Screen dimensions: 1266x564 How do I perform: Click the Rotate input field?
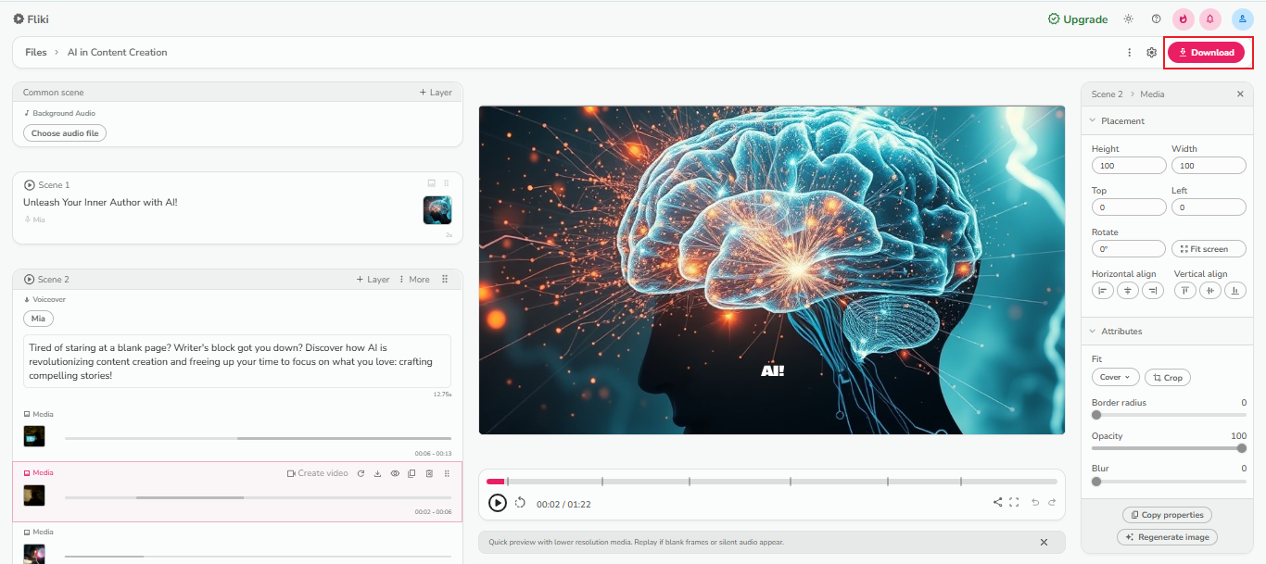point(1129,249)
